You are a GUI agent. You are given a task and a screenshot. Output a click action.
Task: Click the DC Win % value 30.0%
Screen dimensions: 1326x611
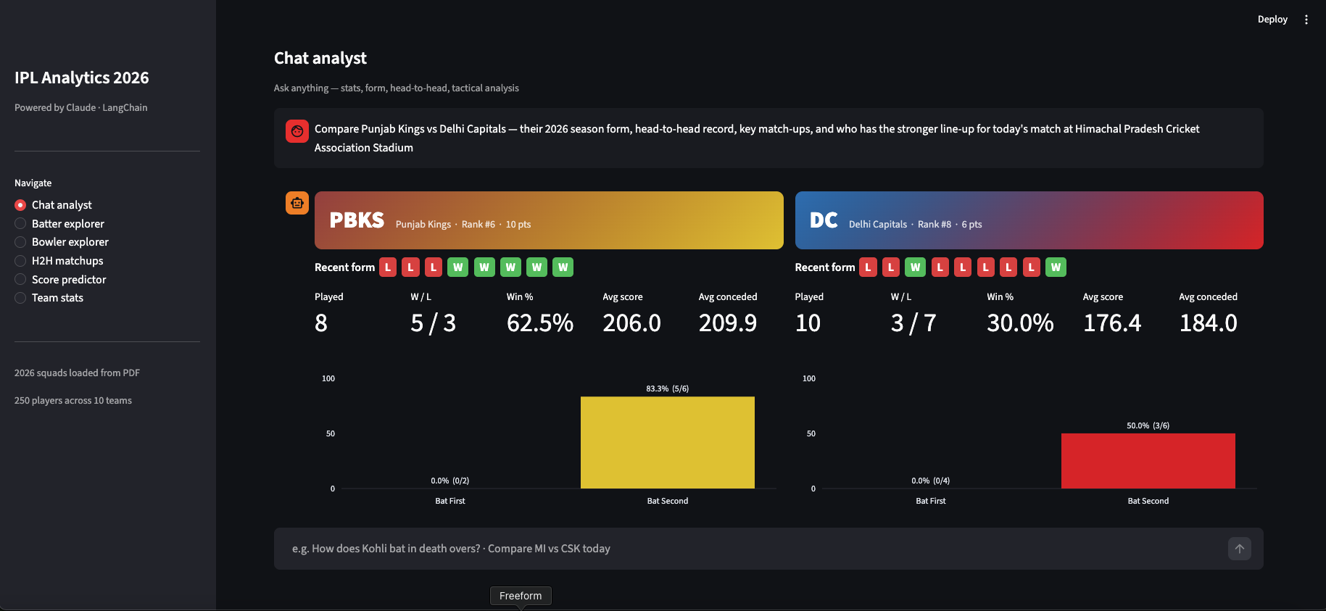click(1020, 323)
